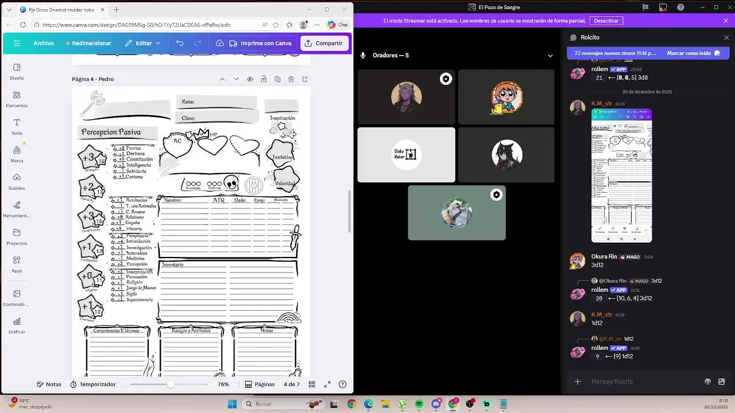735x413 pixels.
Task: Open Copilot Chat in Edge
Action: pos(338,25)
